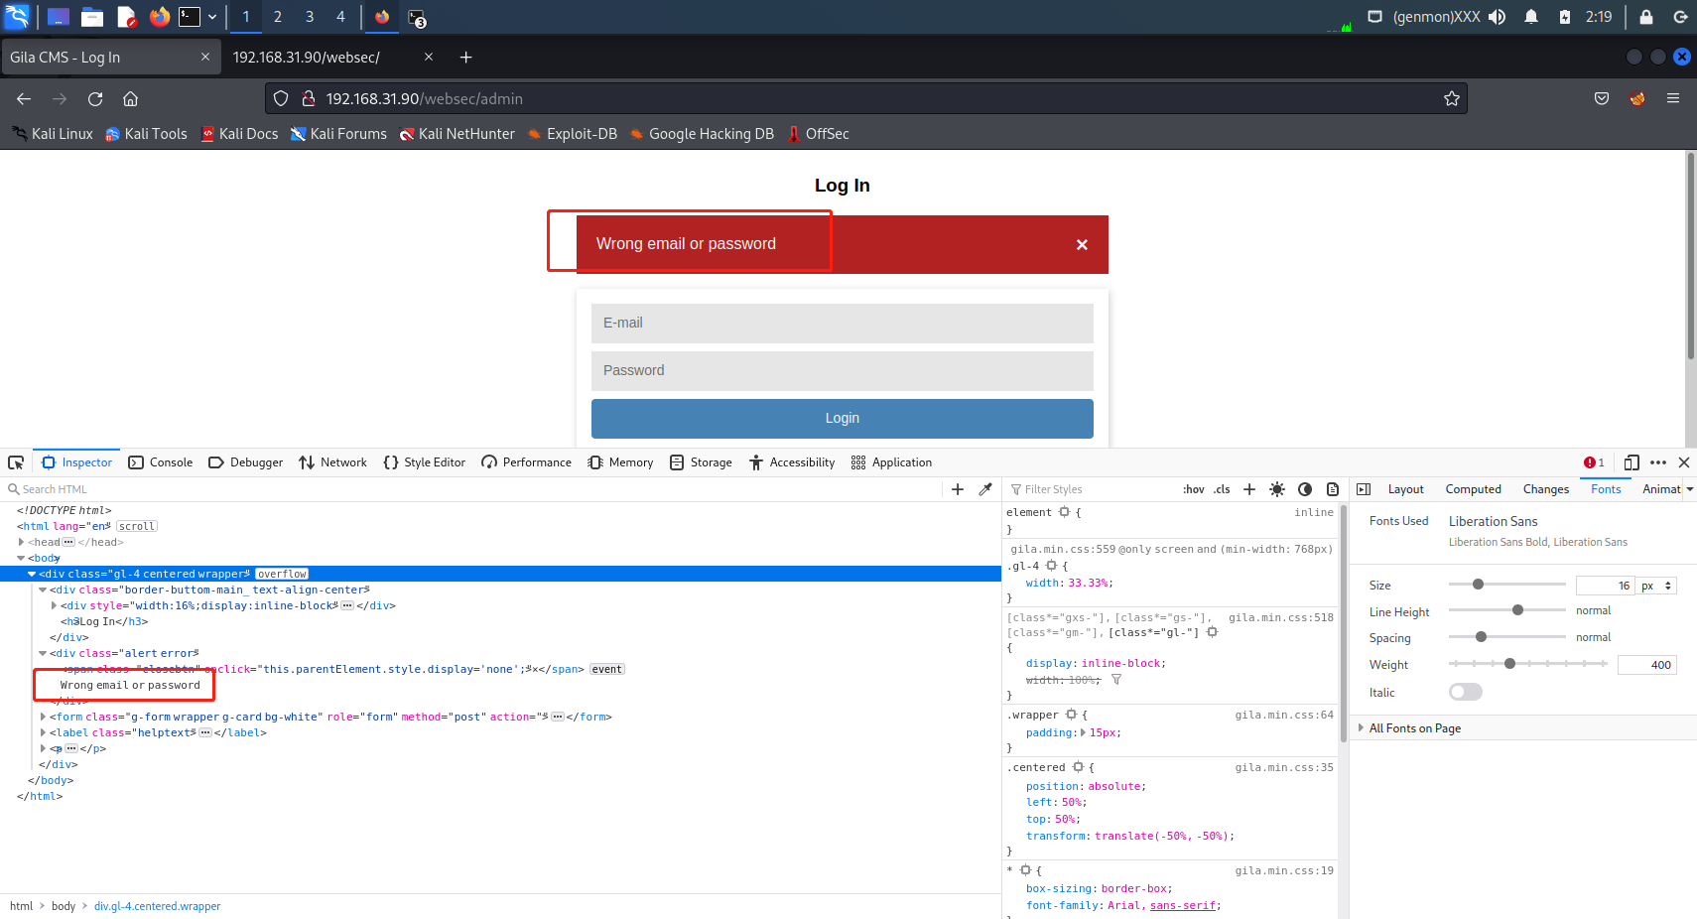The height and width of the screenshot is (919, 1697).
Task: Click the notifications bell icon in panel
Action: coord(1531,17)
